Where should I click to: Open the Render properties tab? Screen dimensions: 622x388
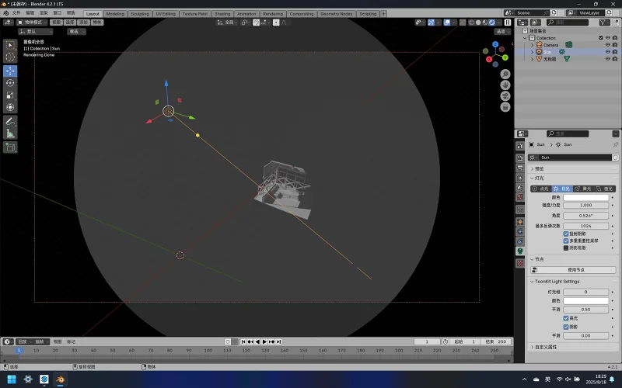520,158
